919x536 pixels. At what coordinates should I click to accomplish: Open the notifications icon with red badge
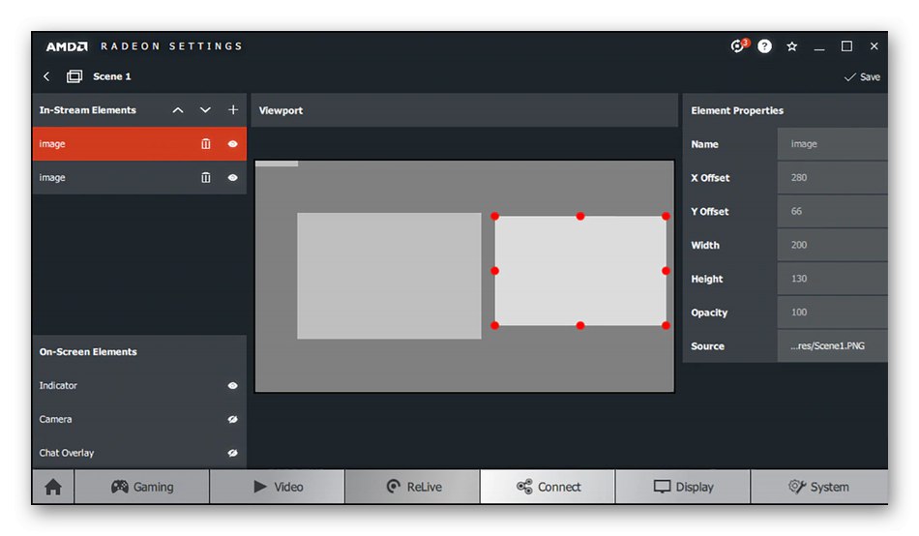[x=738, y=45]
